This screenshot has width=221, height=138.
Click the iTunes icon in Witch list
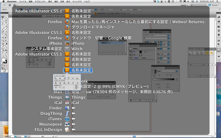pyautogui.click(x=67, y=119)
